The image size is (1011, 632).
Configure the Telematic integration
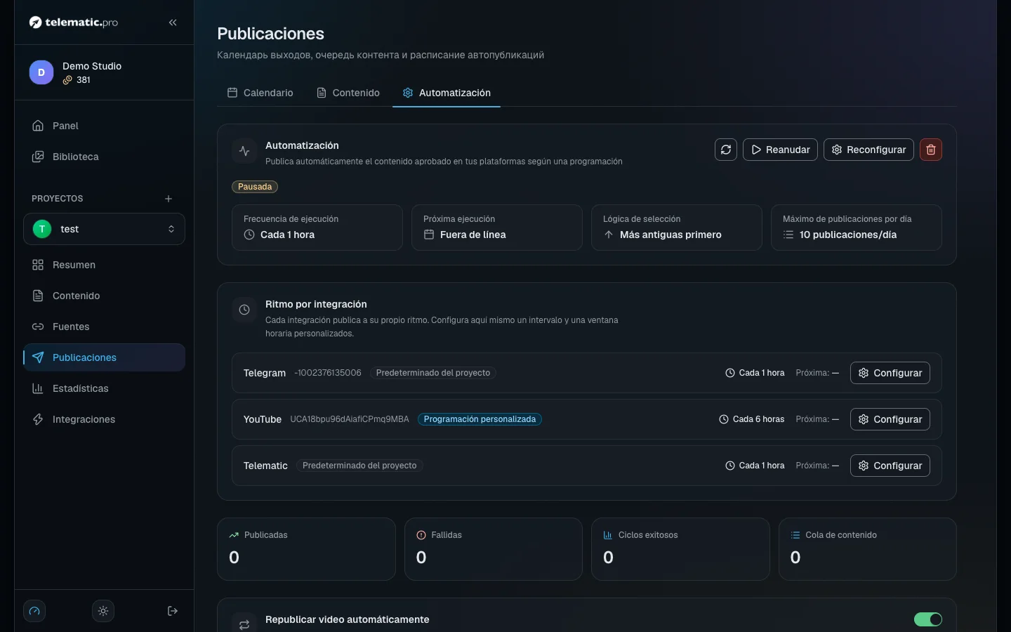click(890, 466)
